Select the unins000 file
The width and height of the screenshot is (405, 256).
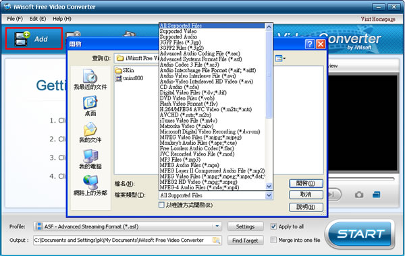point(129,78)
